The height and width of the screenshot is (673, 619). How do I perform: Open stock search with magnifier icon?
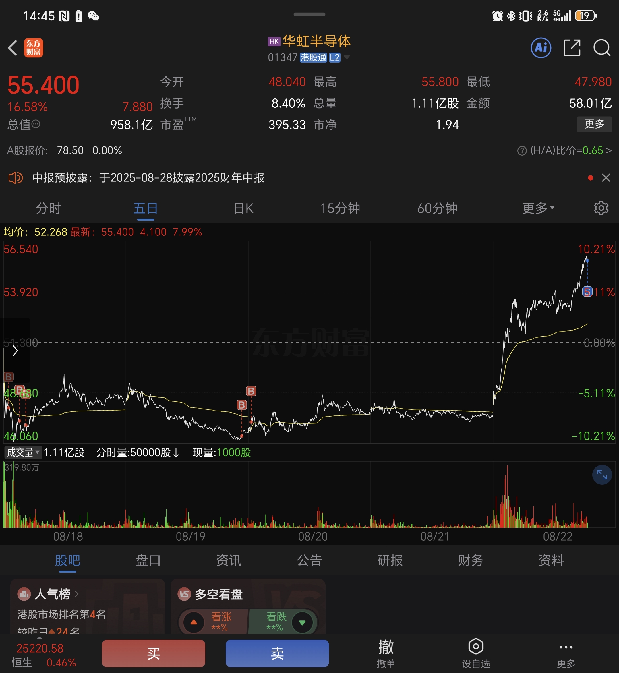601,48
